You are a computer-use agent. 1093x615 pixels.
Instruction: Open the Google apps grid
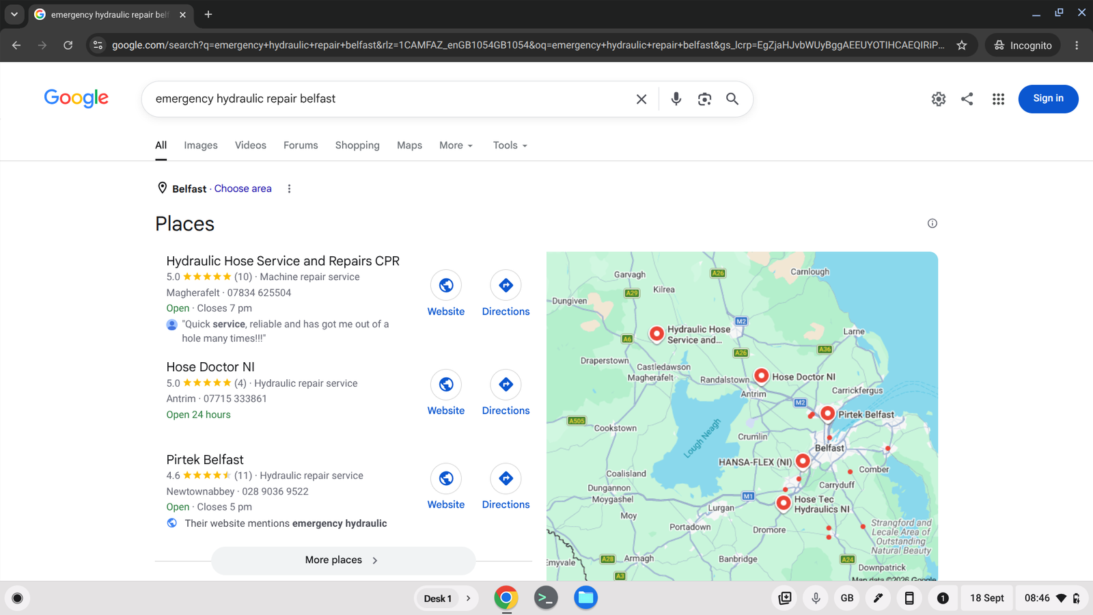998,99
